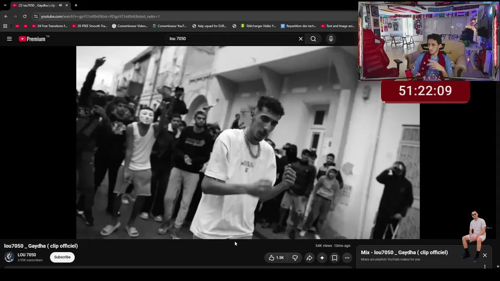The width and height of the screenshot is (500, 281).
Task: Open 'Repartition des tach...' bookmark
Action: (x=298, y=26)
